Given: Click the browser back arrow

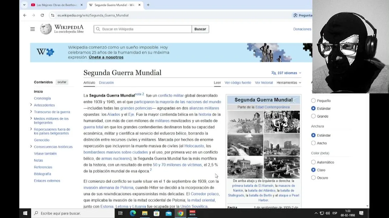Looking at the screenshot, I should pos(25,15).
